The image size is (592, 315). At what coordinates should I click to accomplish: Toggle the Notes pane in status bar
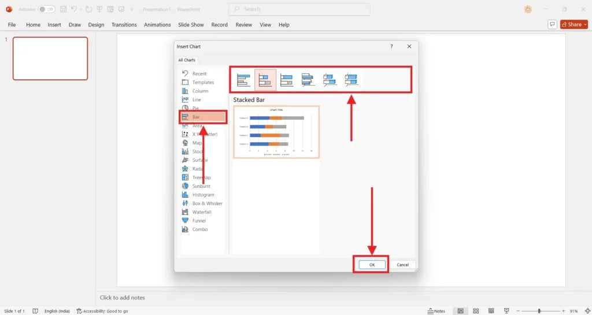pos(436,311)
